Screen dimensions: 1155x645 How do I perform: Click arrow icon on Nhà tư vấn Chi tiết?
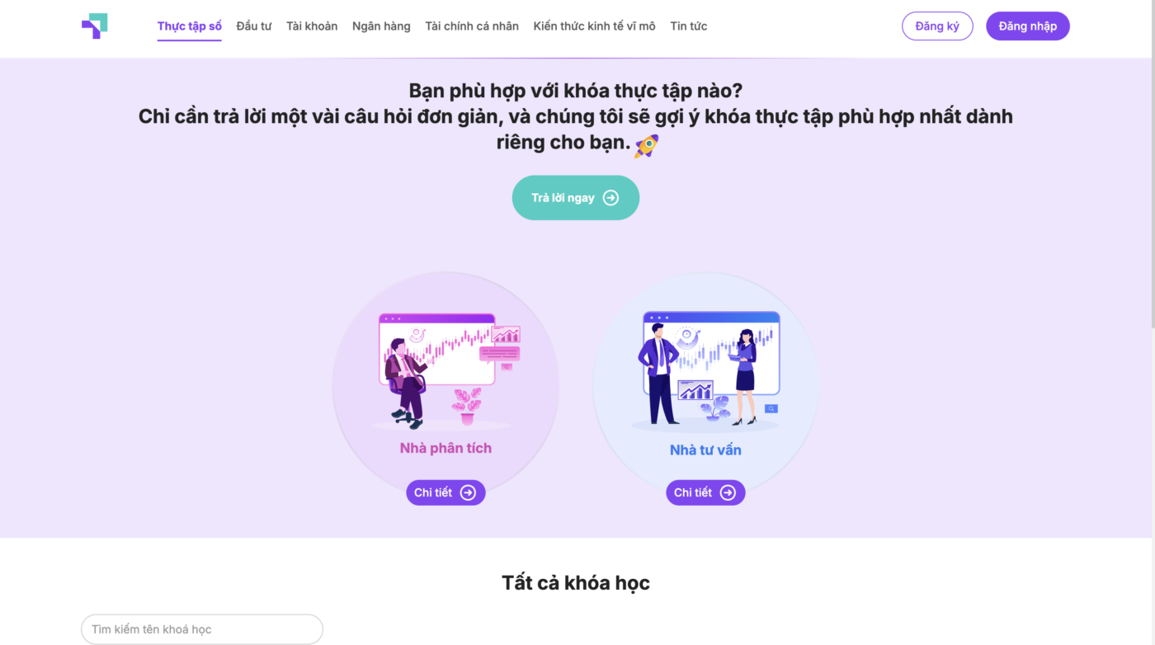[728, 492]
